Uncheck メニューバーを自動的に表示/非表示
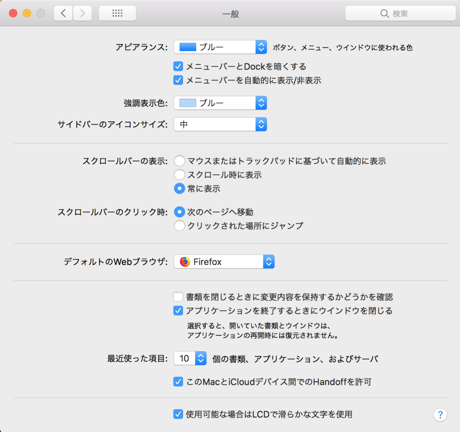This screenshot has height=432, width=460. [x=178, y=80]
